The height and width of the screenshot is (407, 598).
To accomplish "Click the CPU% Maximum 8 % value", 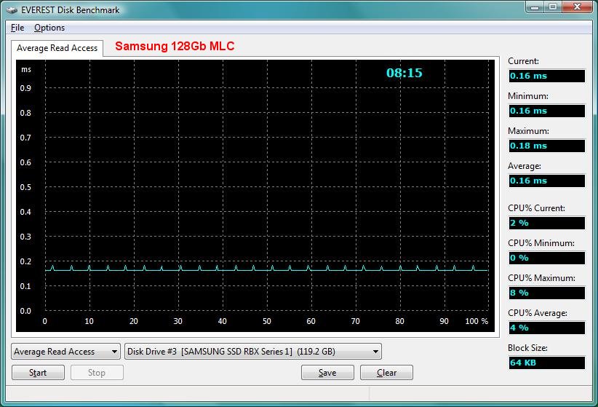I will [546, 293].
